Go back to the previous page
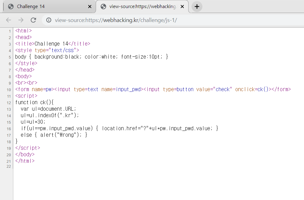The height and width of the screenshot is (200, 304). (x=9, y=20)
